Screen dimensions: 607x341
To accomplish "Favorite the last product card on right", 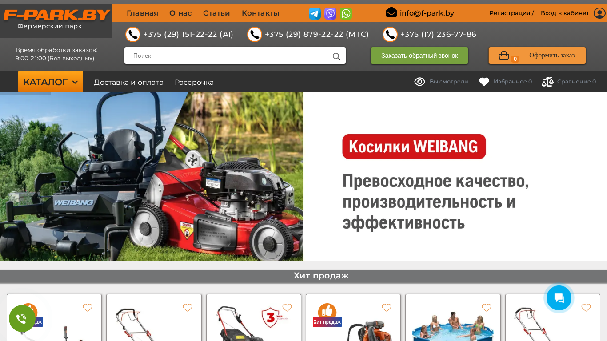I will [586, 308].
